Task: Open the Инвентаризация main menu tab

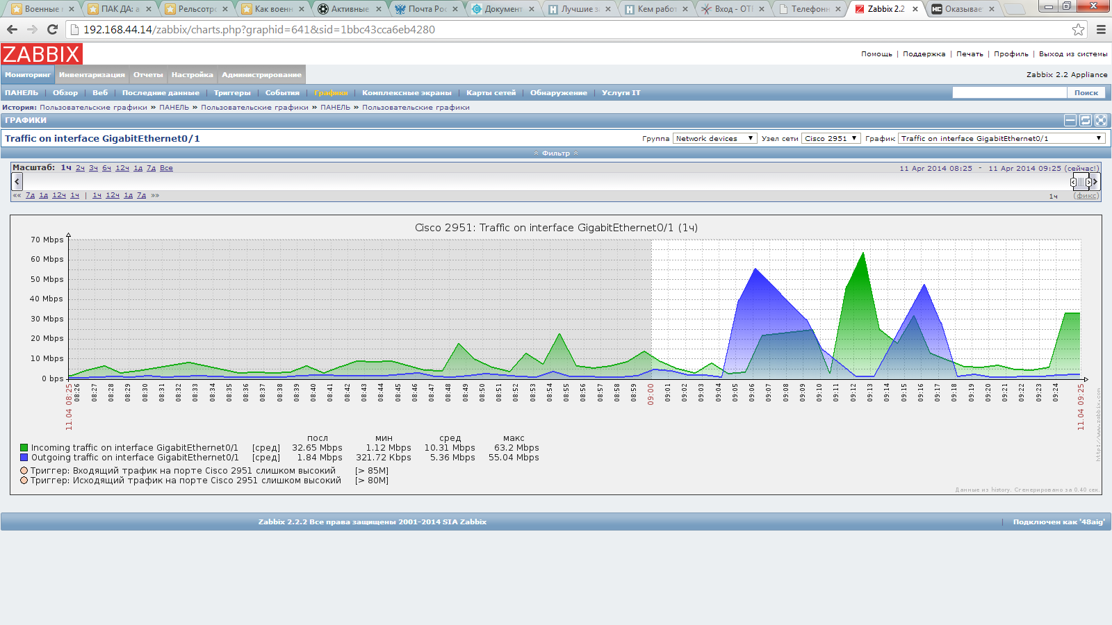Action: 92,74
